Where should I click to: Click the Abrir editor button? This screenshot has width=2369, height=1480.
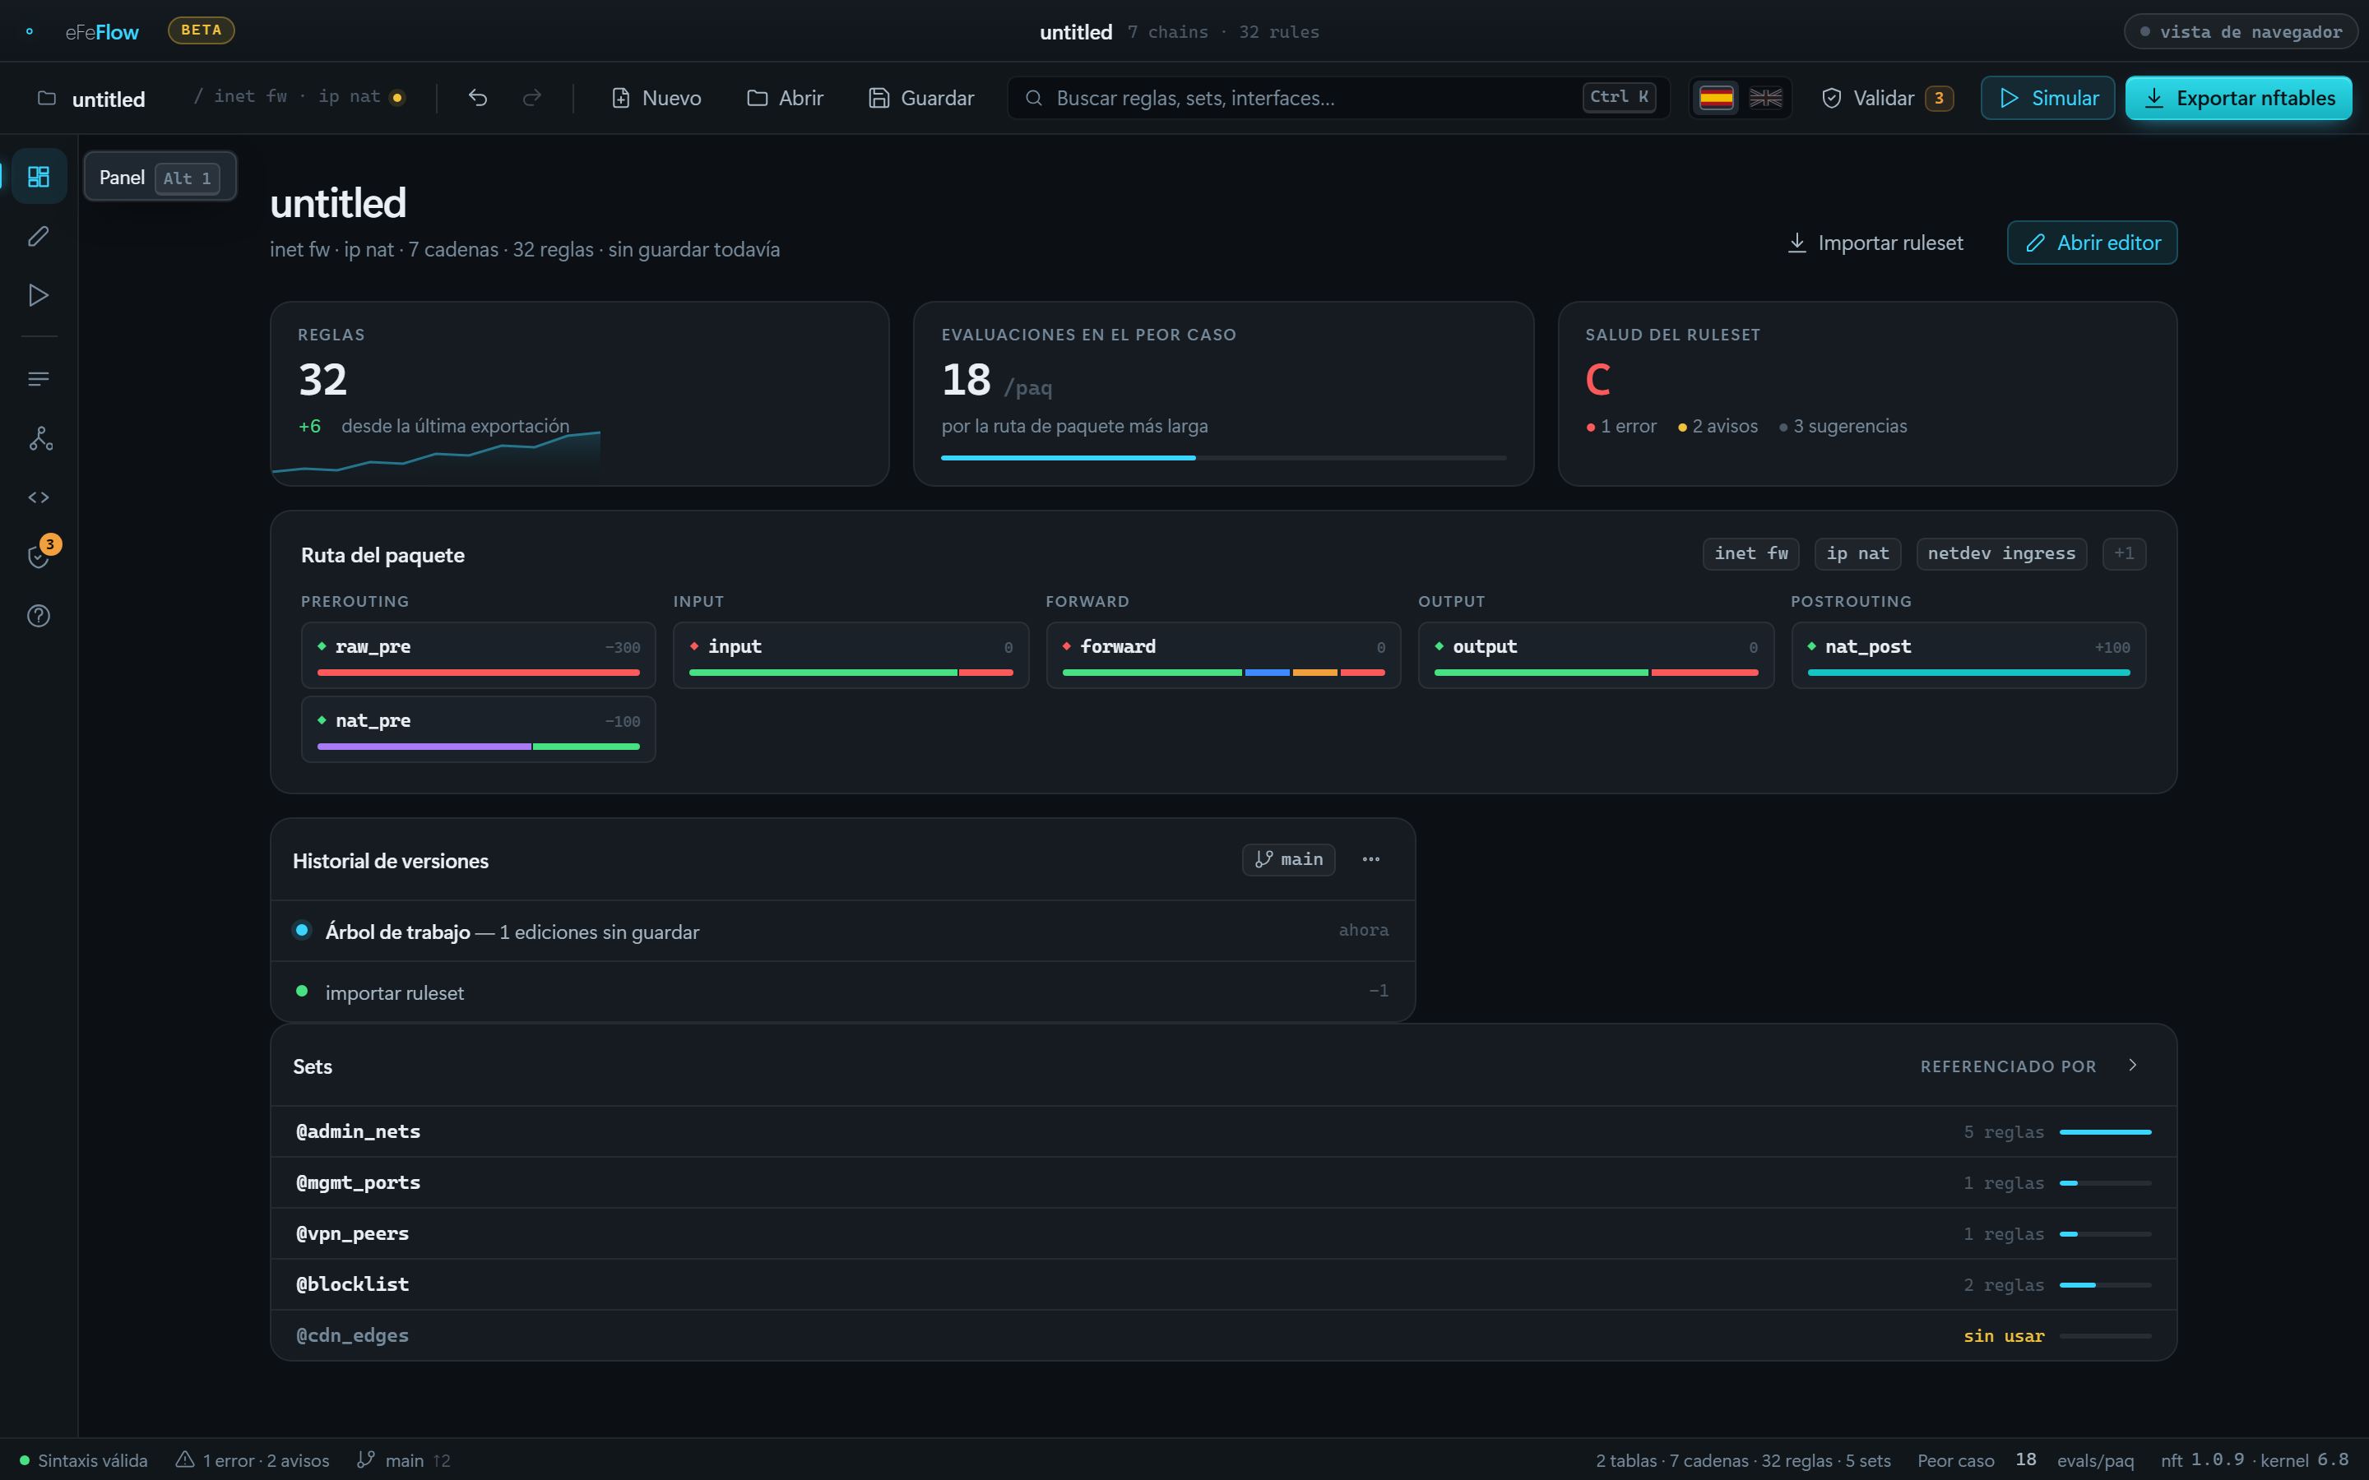pos(2092,243)
